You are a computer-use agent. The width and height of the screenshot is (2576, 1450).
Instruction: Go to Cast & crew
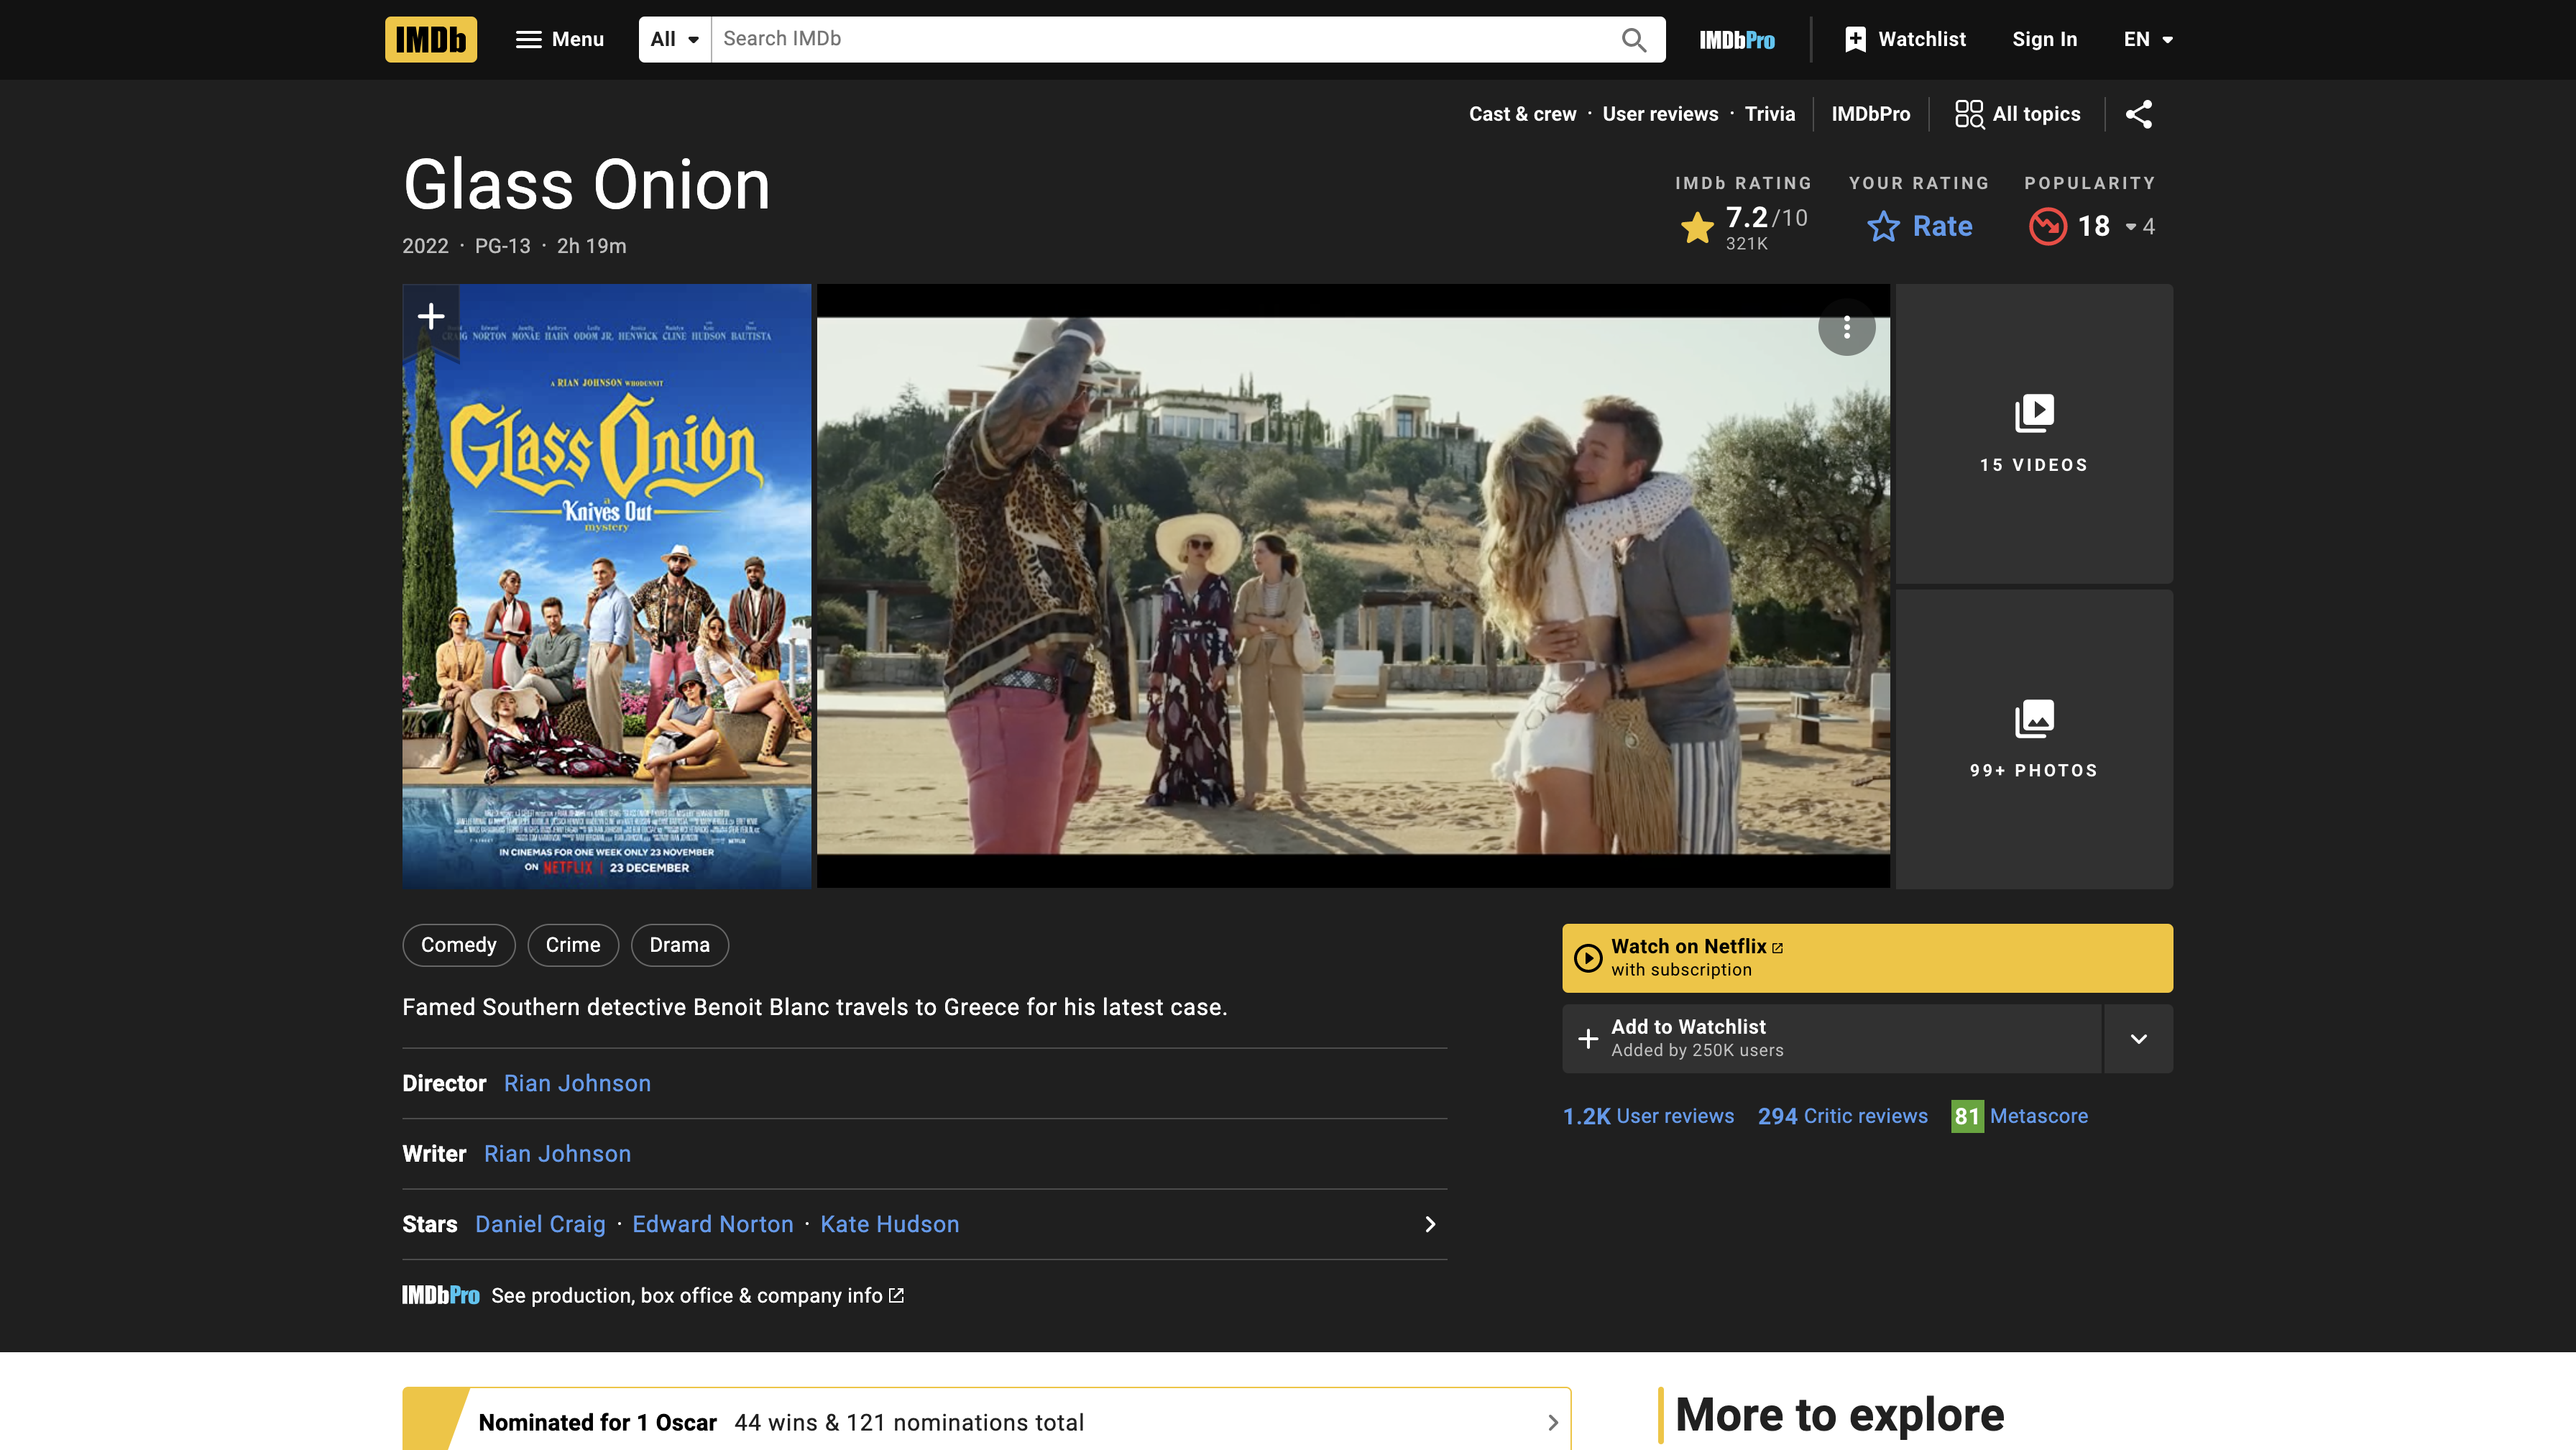tap(1522, 114)
